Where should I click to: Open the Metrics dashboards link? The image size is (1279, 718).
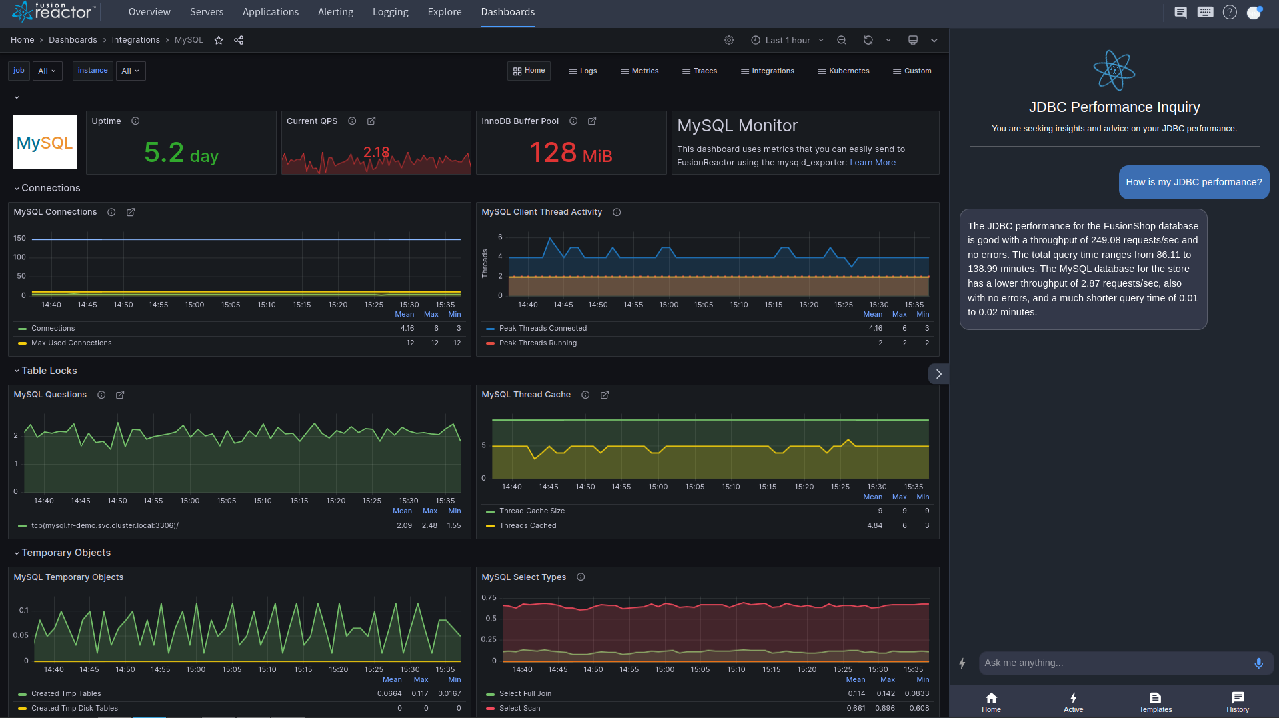pyautogui.click(x=639, y=71)
